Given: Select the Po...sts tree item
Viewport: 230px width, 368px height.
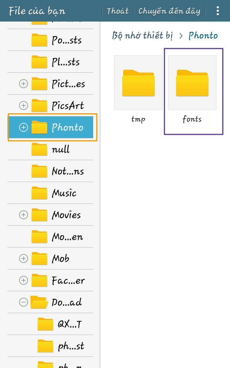Looking at the screenshot, I should 50,40.
